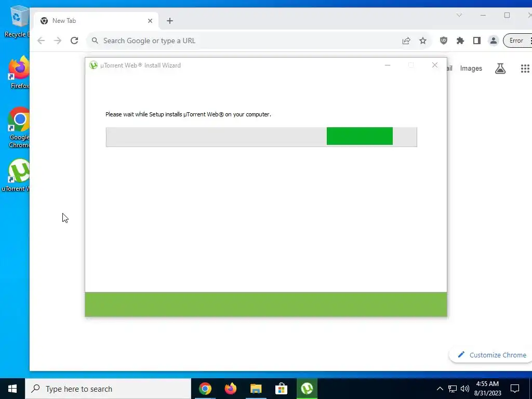The width and height of the screenshot is (532, 399).
Task: Close the uTorrent Install Wizard
Action: pos(435,65)
